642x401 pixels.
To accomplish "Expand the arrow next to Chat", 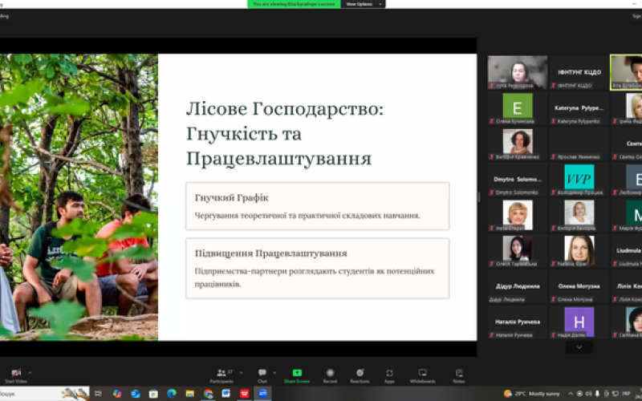I will pos(274,373).
